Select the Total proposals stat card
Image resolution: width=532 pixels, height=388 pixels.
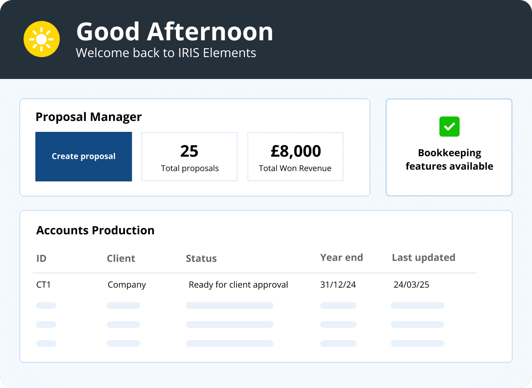click(x=189, y=156)
